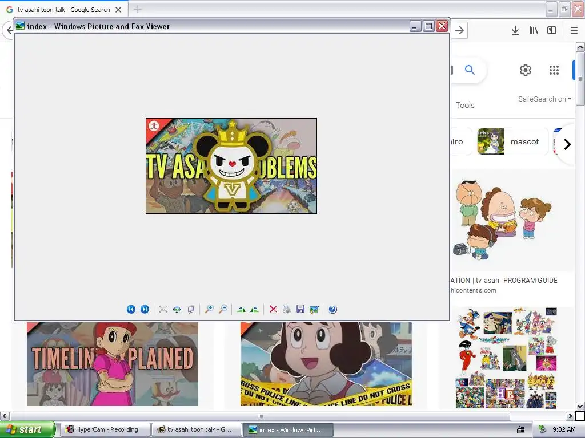Rotate image clockwise

241,309
